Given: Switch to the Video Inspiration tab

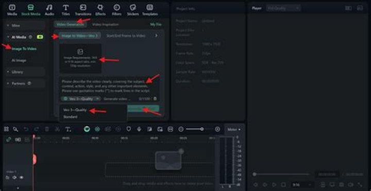Looking at the screenshot, I should (105, 24).
